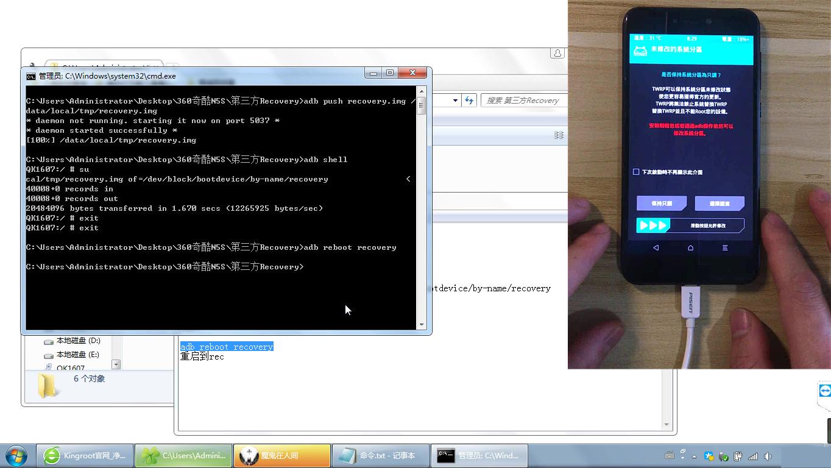This screenshot has width=831, height=468.
Task: Open the 魔鬼在人间 taskbar button
Action: [x=281, y=456]
